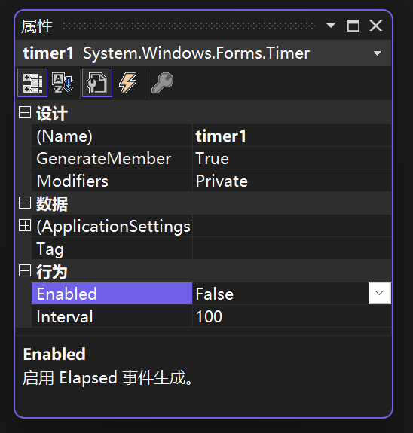Maximize the 属性 panel
Screen dimensions: 413x433
coord(353,26)
